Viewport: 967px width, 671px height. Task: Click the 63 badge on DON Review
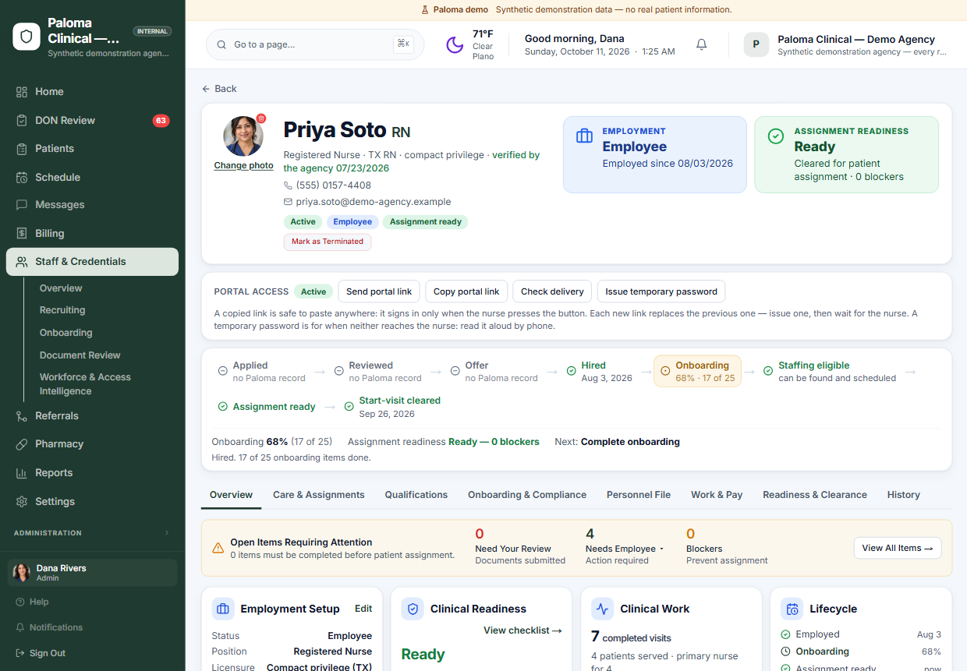tap(161, 121)
